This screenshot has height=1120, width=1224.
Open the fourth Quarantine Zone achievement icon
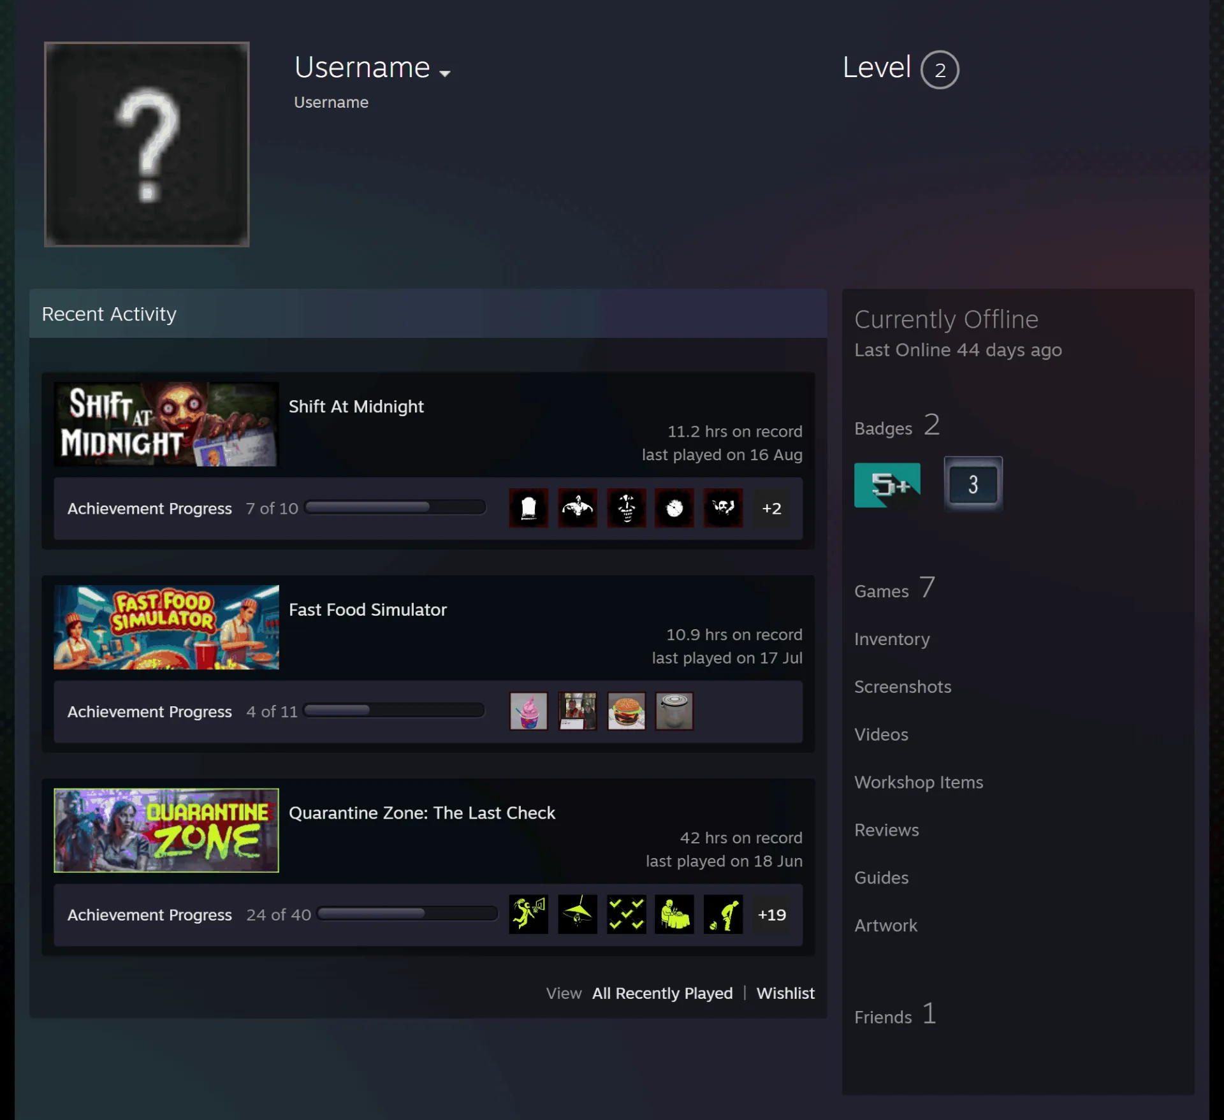tap(674, 914)
